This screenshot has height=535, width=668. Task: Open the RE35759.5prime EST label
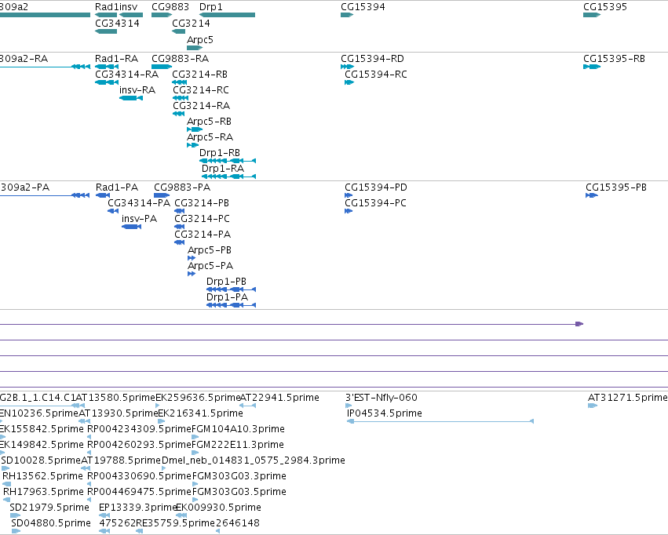click(176, 523)
